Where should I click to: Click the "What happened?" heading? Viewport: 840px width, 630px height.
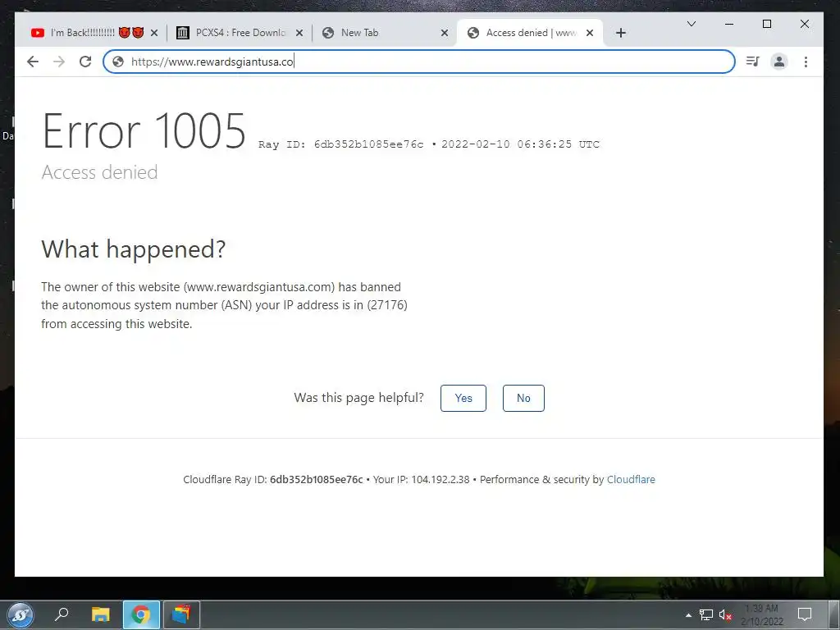[x=134, y=249]
